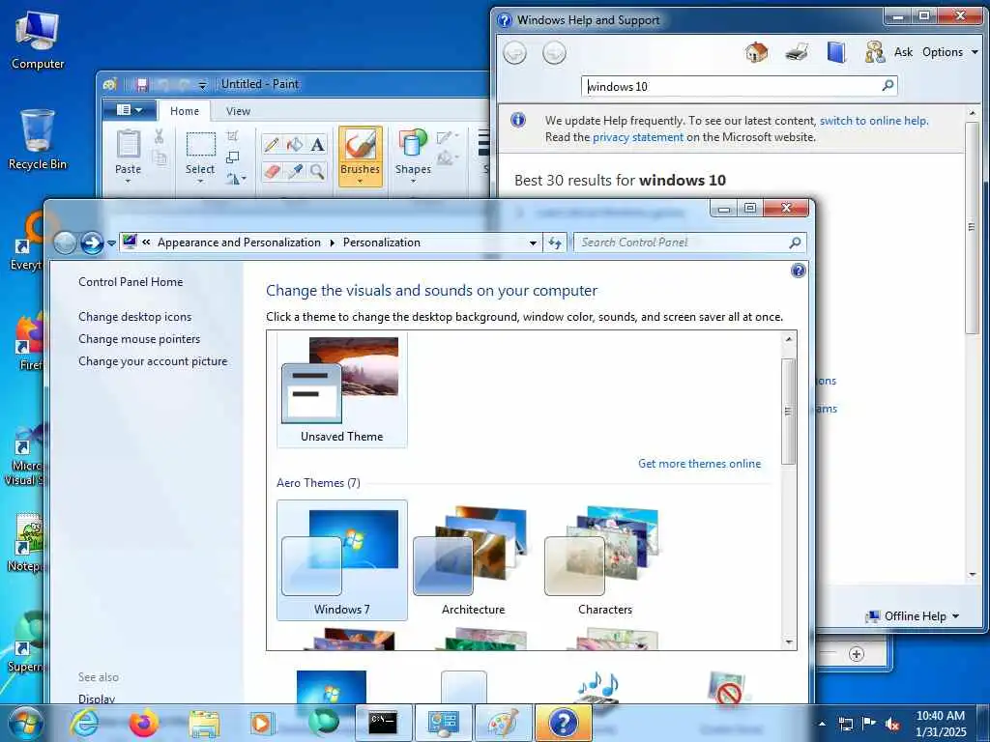This screenshot has height=742, width=990.
Task: Click the Select rectangle tool in Paint
Action: pos(201,144)
